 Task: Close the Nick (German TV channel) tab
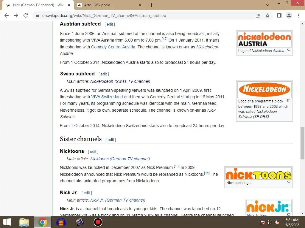click(x=69, y=5)
